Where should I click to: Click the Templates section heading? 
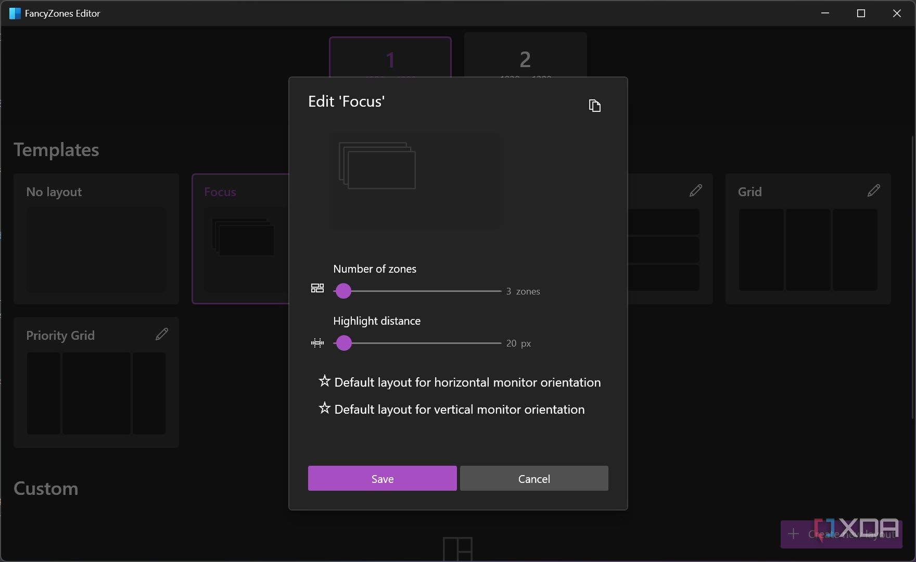tap(56, 150)
